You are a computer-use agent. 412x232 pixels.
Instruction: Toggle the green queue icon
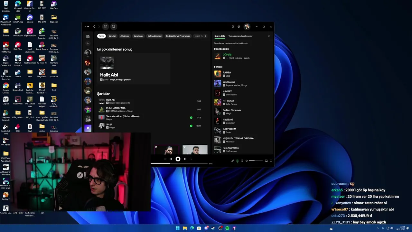[237, 161]
